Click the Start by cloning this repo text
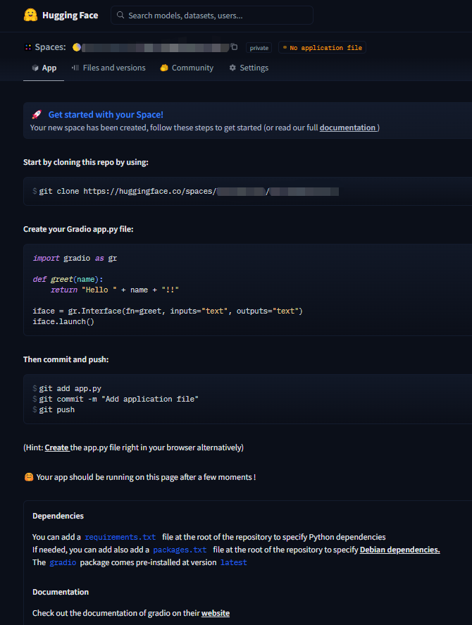472x625 pixels. tap(86, 162)
